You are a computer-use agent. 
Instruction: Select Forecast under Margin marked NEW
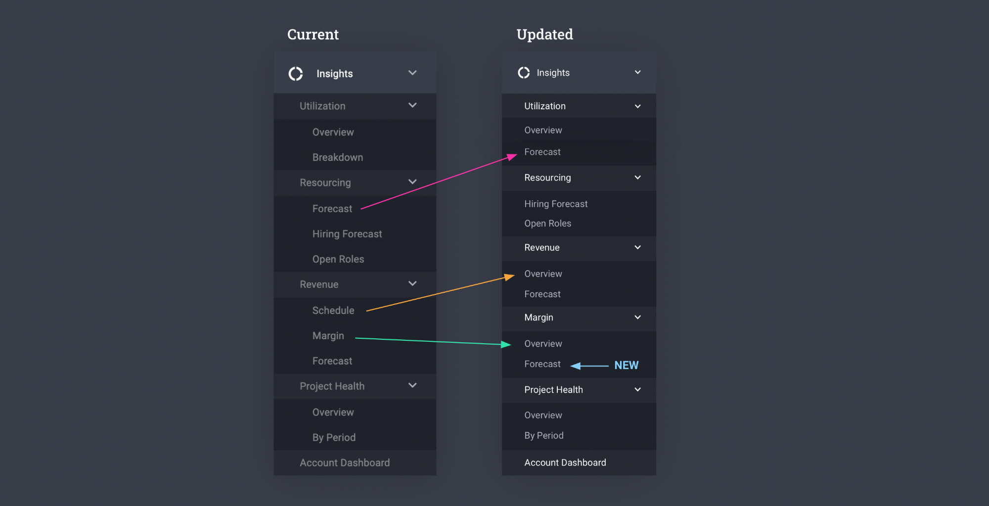pos(542,364)
